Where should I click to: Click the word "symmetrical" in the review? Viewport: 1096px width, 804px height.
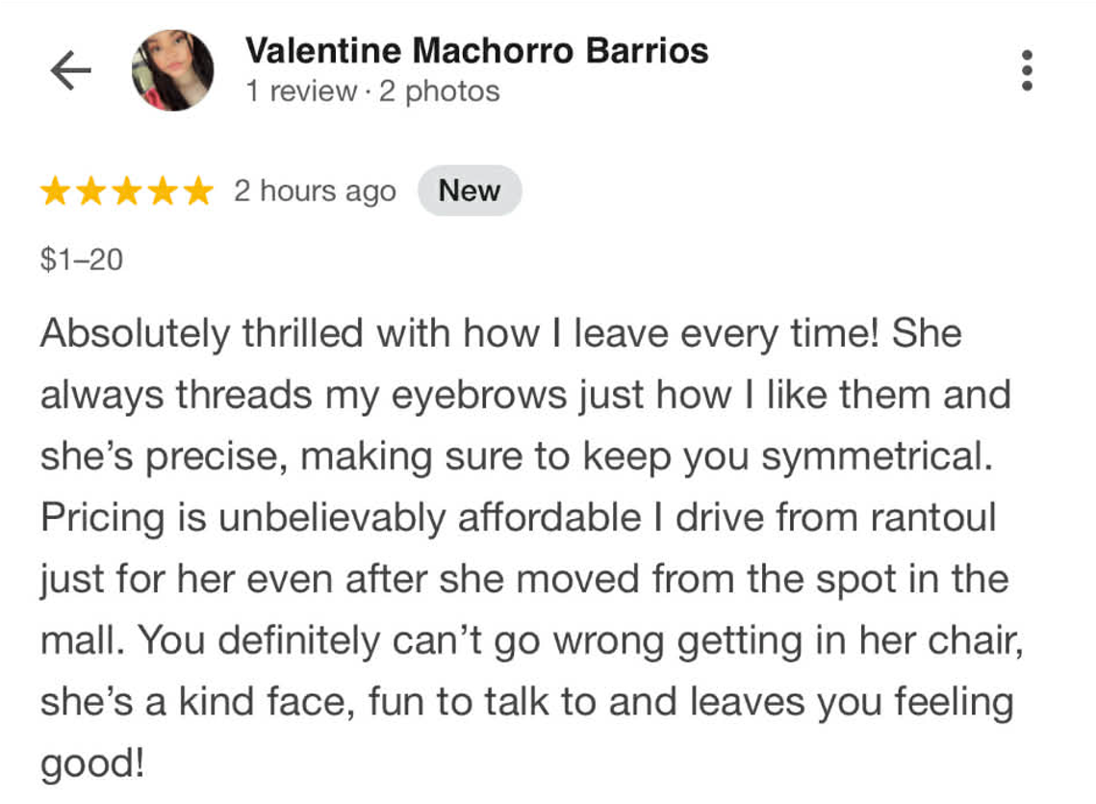pos(874,456)
